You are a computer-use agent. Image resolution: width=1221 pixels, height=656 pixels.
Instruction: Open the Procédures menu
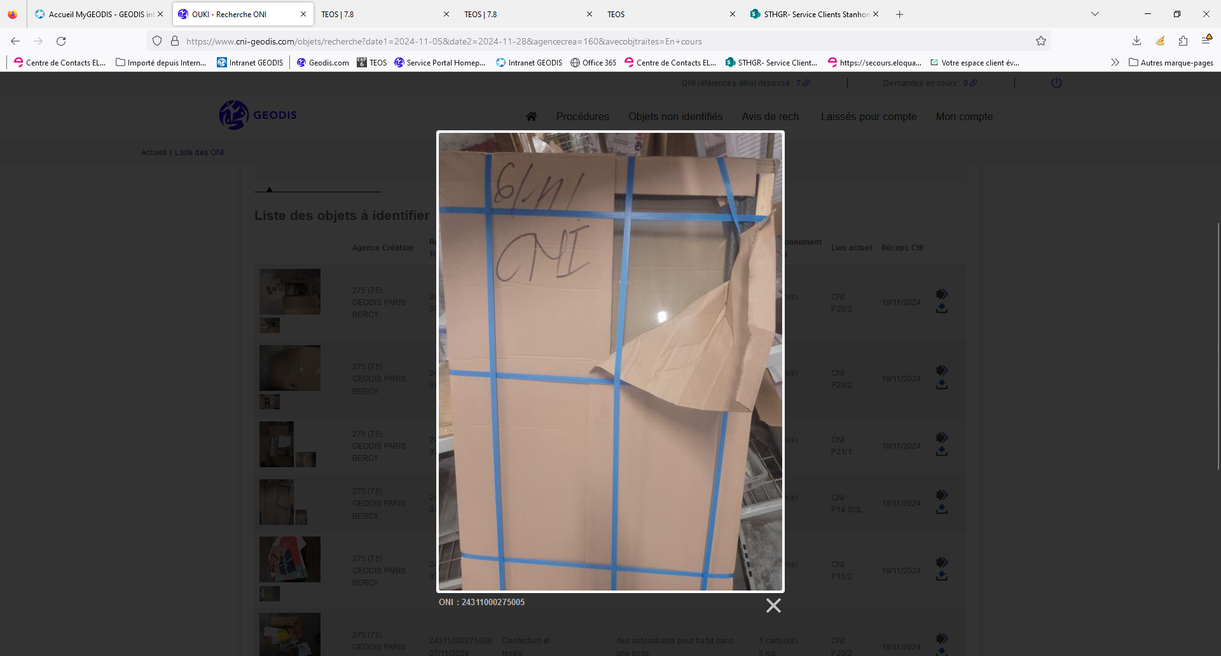coord(583,116)
